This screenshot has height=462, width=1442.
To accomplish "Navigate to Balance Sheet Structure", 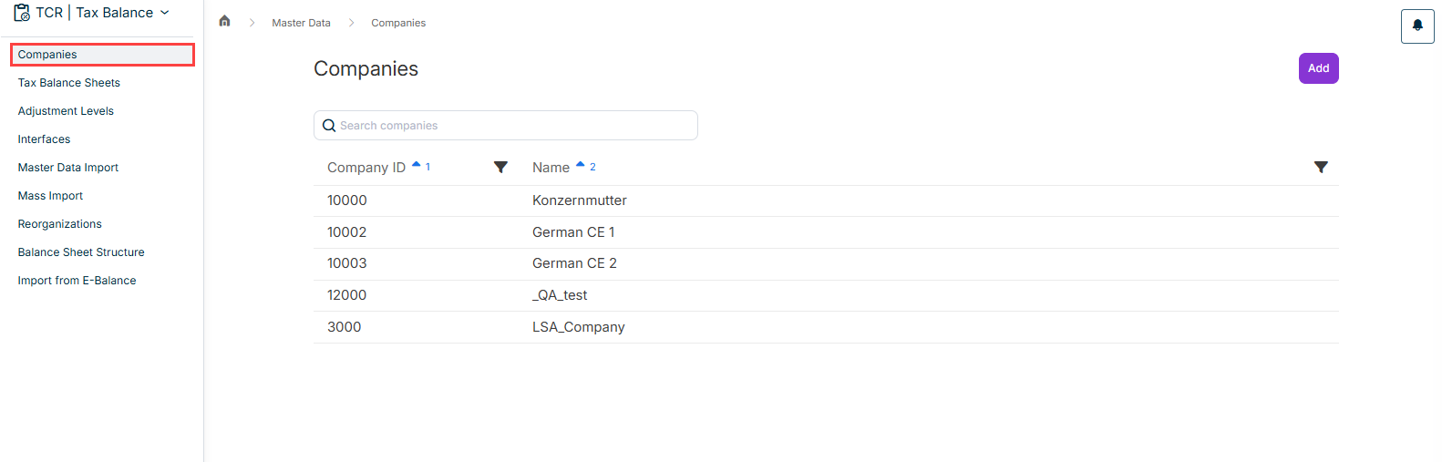I will (x=81, y=252).
